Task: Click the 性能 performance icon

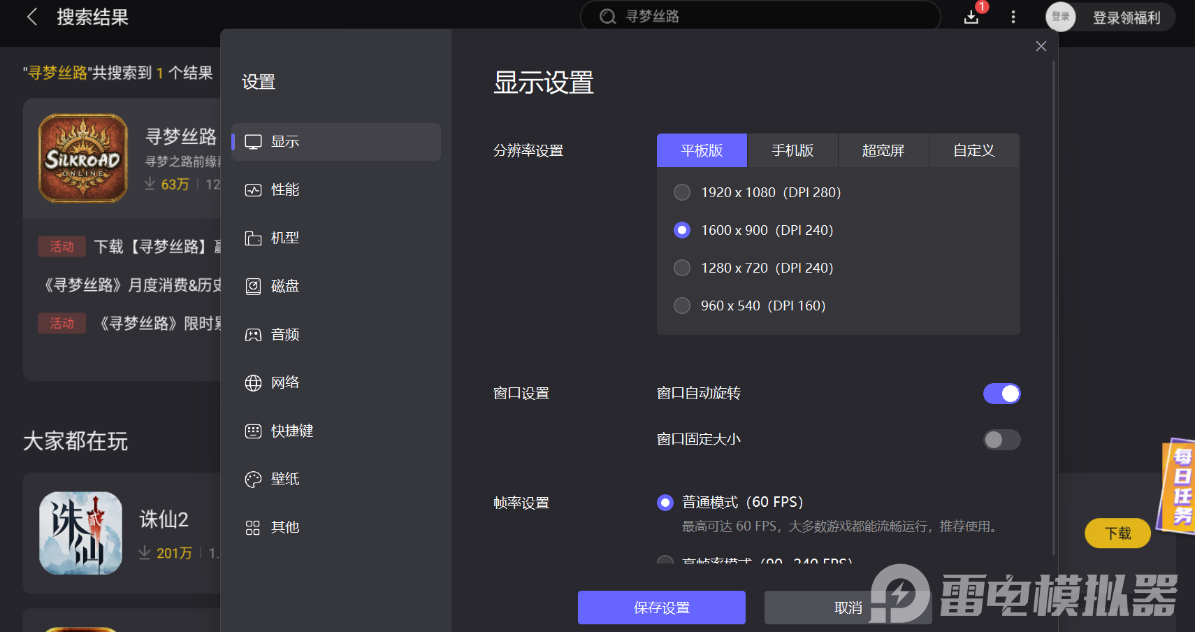Action: (x=253, y=190)
